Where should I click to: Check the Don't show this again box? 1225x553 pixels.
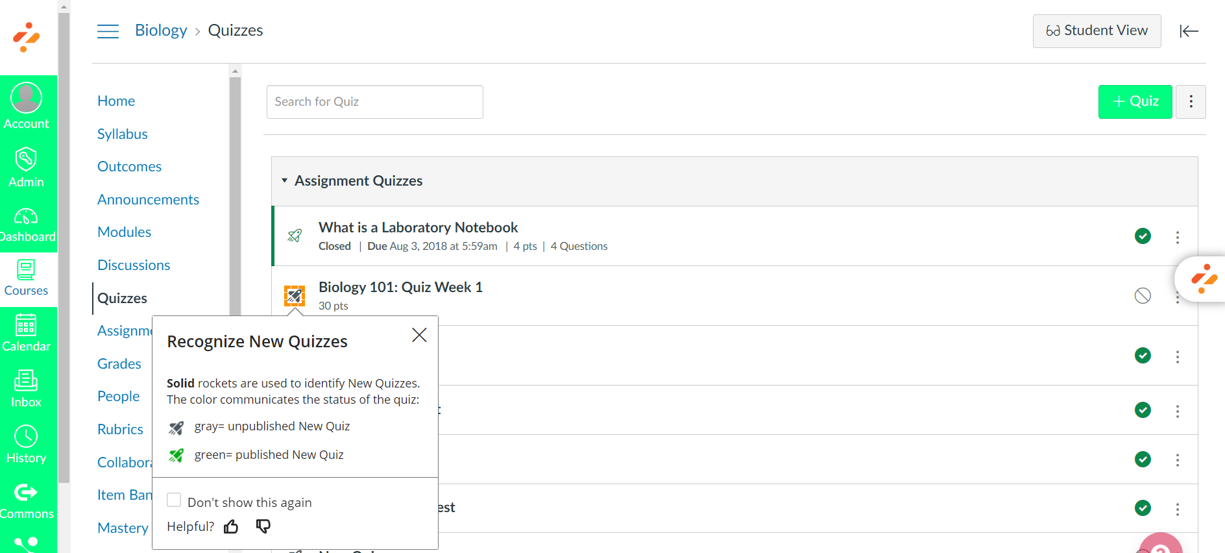tap(174, 500)
